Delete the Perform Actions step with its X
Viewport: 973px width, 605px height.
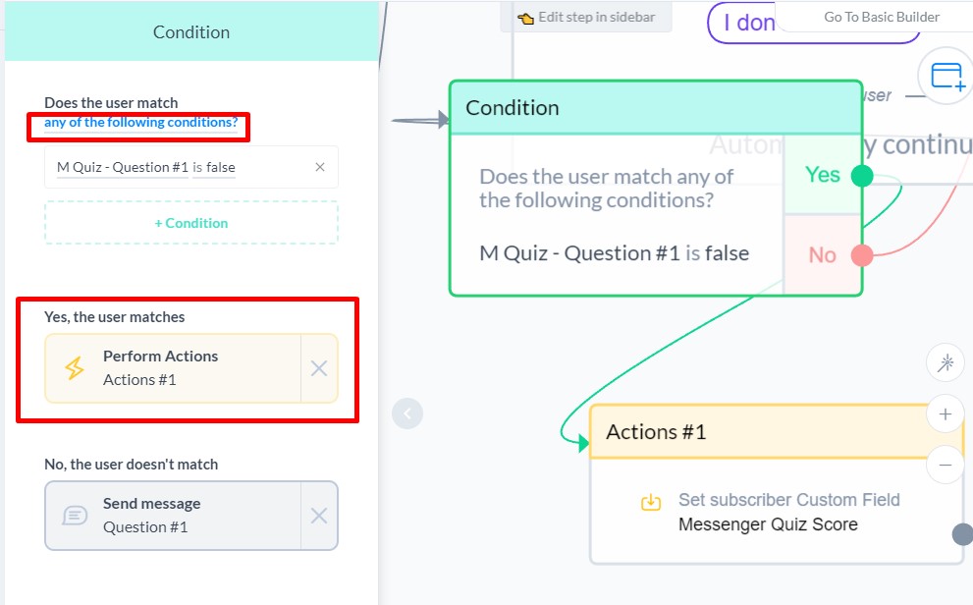point(319,367)
